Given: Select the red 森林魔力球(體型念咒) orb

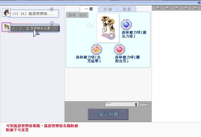Looking at the screenshot, I should pos(119,49).
